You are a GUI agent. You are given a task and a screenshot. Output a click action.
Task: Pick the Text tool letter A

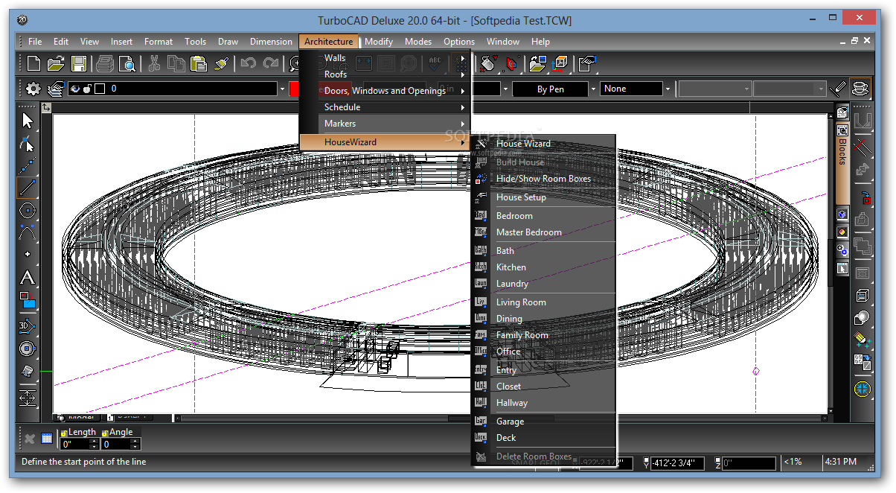pyautogui.click(x=28, y=278)
